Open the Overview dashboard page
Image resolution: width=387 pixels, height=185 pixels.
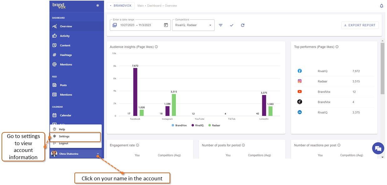click(76, 26)
